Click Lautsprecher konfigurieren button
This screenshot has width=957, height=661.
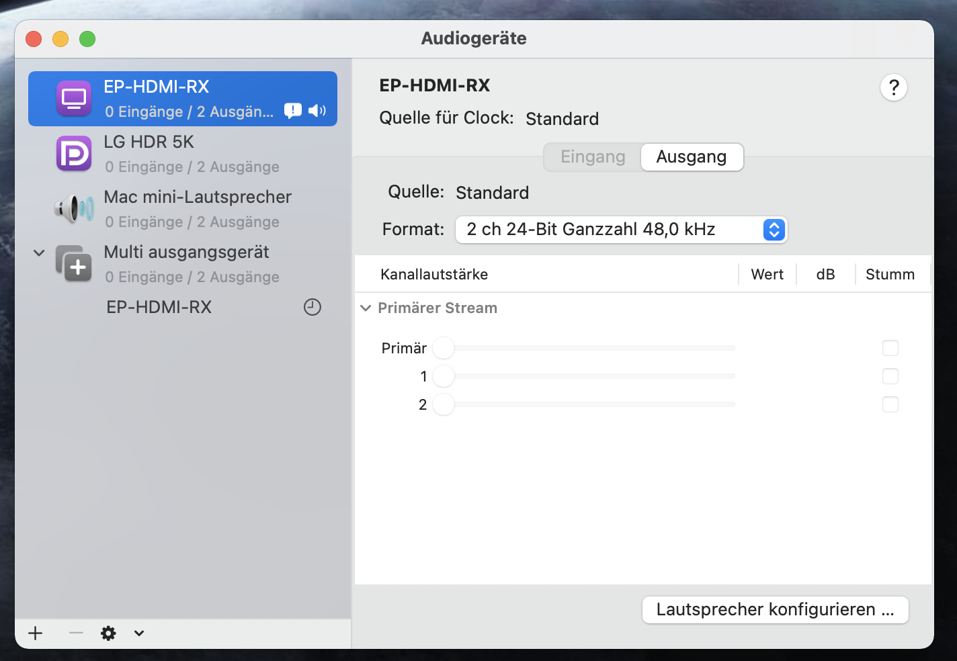[776, 610]
